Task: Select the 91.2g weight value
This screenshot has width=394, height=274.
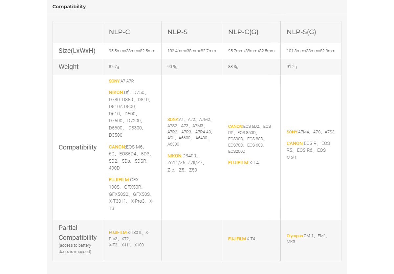Action: coord(292,67)
